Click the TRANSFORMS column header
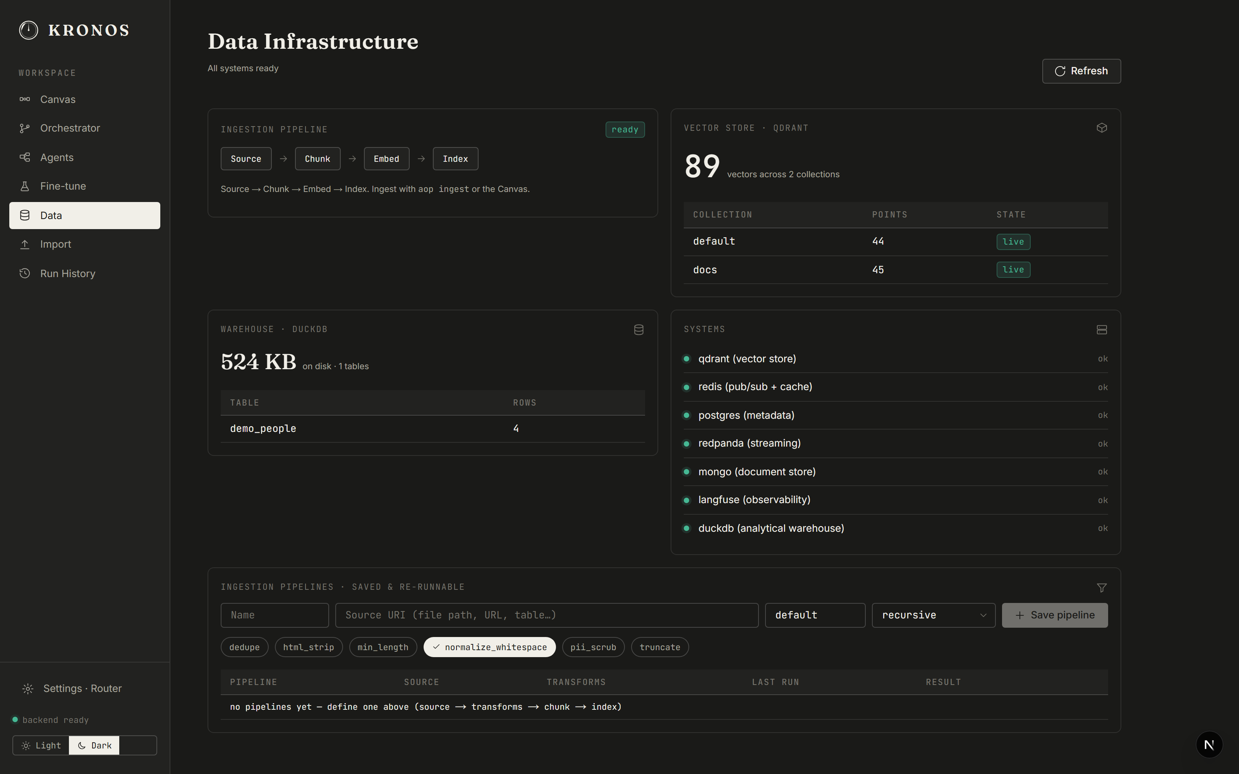Viewport: 1239px width, 774px height. (x=576, y=682)
